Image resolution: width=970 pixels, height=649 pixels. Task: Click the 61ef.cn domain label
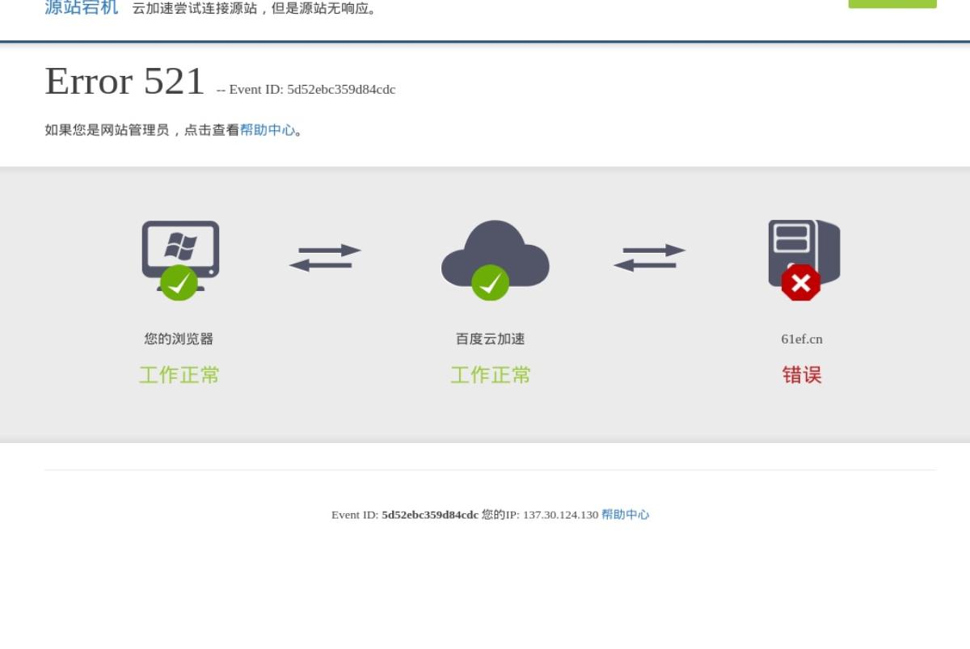(x=802, y=339)
